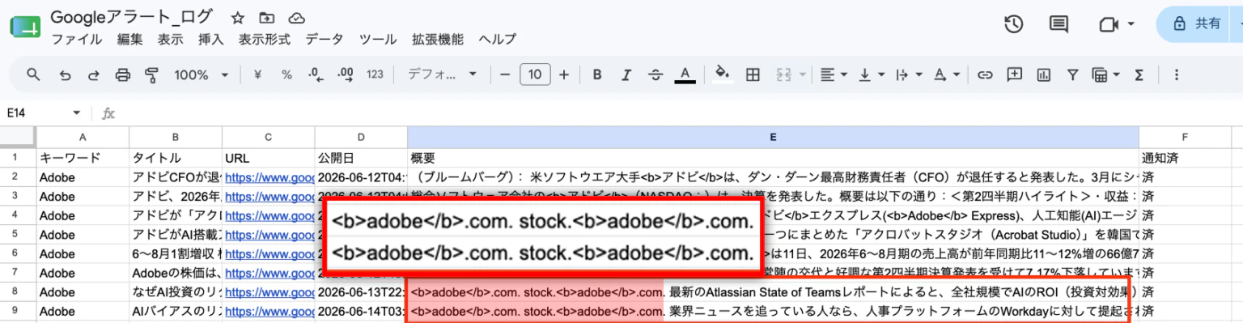Screen dimensions: 1243x323
Task: Check the cloud save status icon
Action: click(x=296, y=17)
